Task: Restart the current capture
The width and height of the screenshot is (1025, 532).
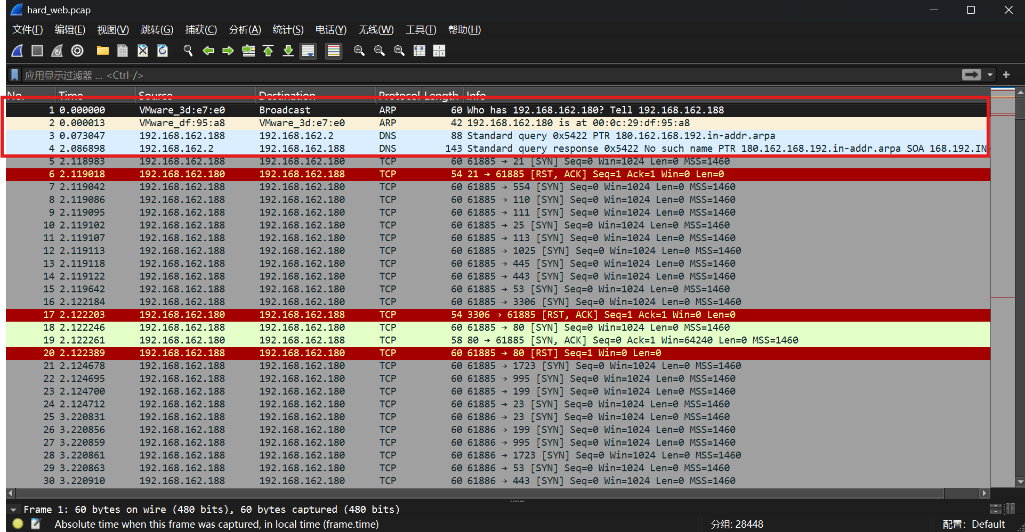Action: 57,51
